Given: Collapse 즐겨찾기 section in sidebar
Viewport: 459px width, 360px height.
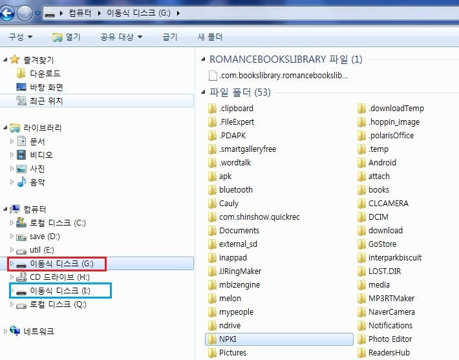Looking at the screenshot, I should coord(6,59).
